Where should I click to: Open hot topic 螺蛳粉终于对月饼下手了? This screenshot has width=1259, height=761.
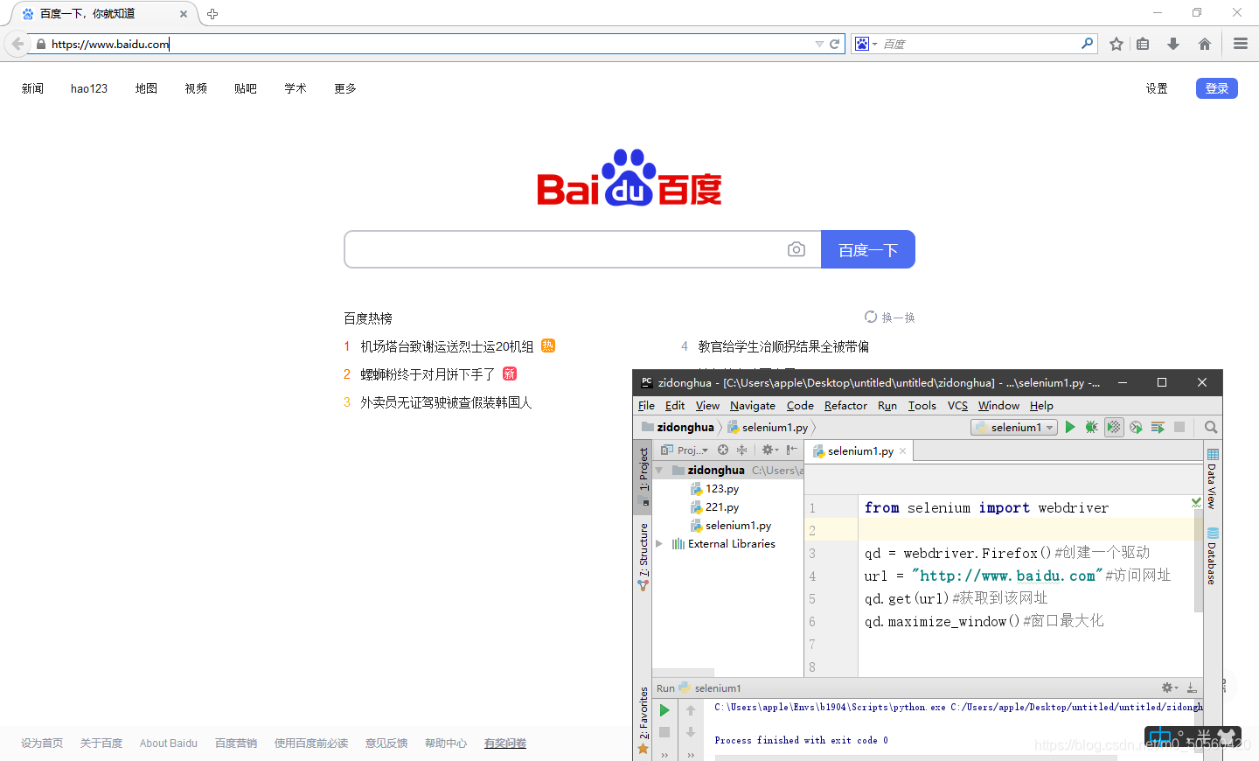point(428,374)
